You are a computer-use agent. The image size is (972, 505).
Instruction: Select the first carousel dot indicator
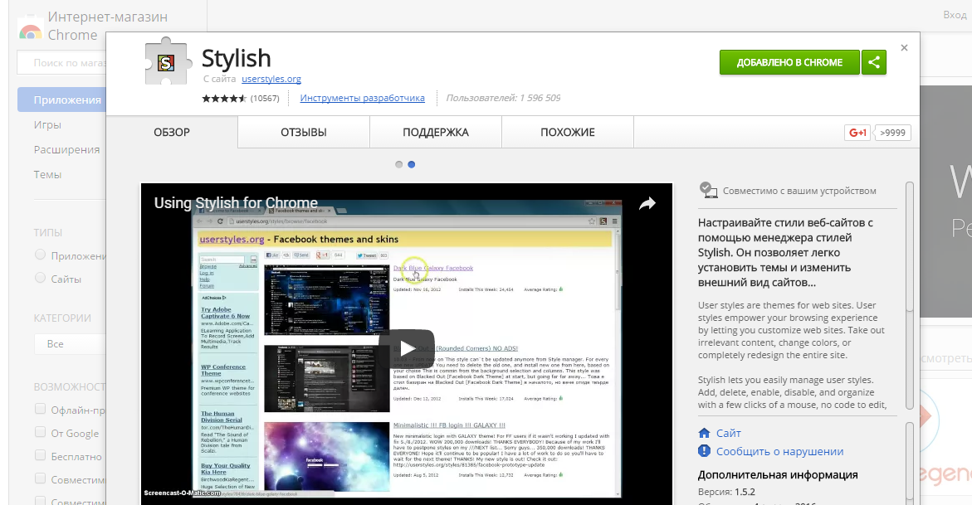398,164
